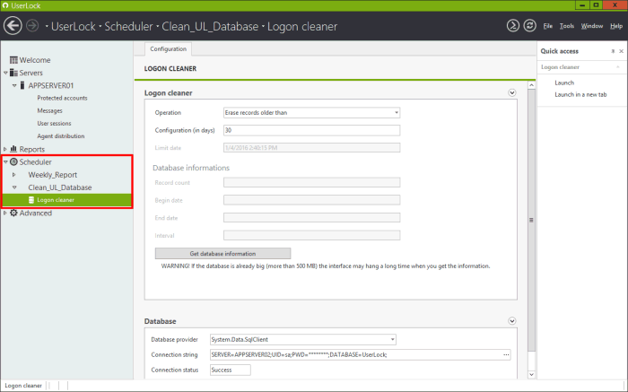The width and height of the screenshot is (628, 392).
Task: Open the File menu
Action: pyautogui.click(x=547, y=26)
